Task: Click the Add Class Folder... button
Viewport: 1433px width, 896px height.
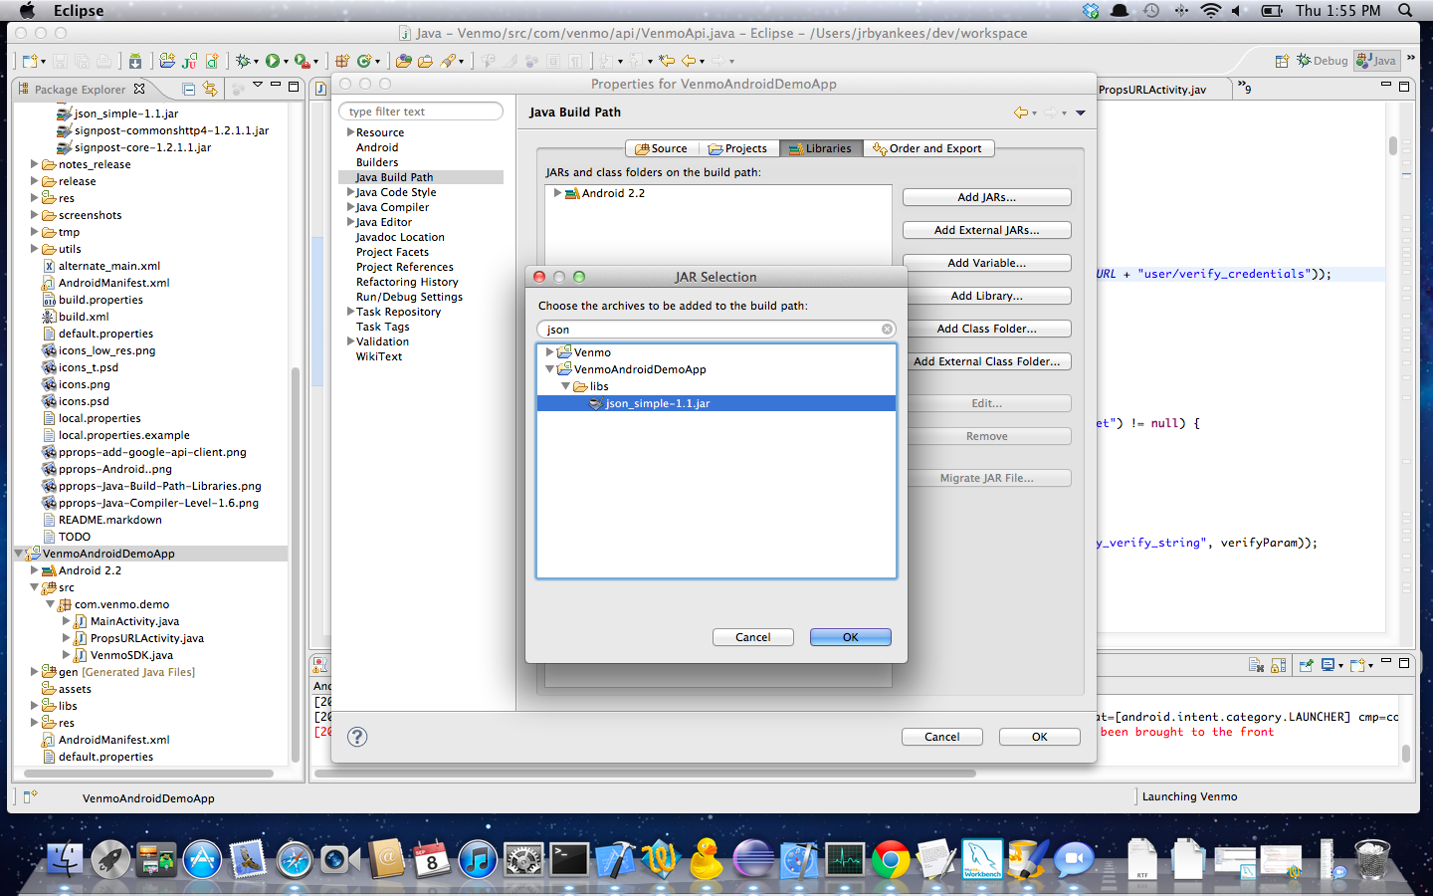Action: tap(986, 329)
